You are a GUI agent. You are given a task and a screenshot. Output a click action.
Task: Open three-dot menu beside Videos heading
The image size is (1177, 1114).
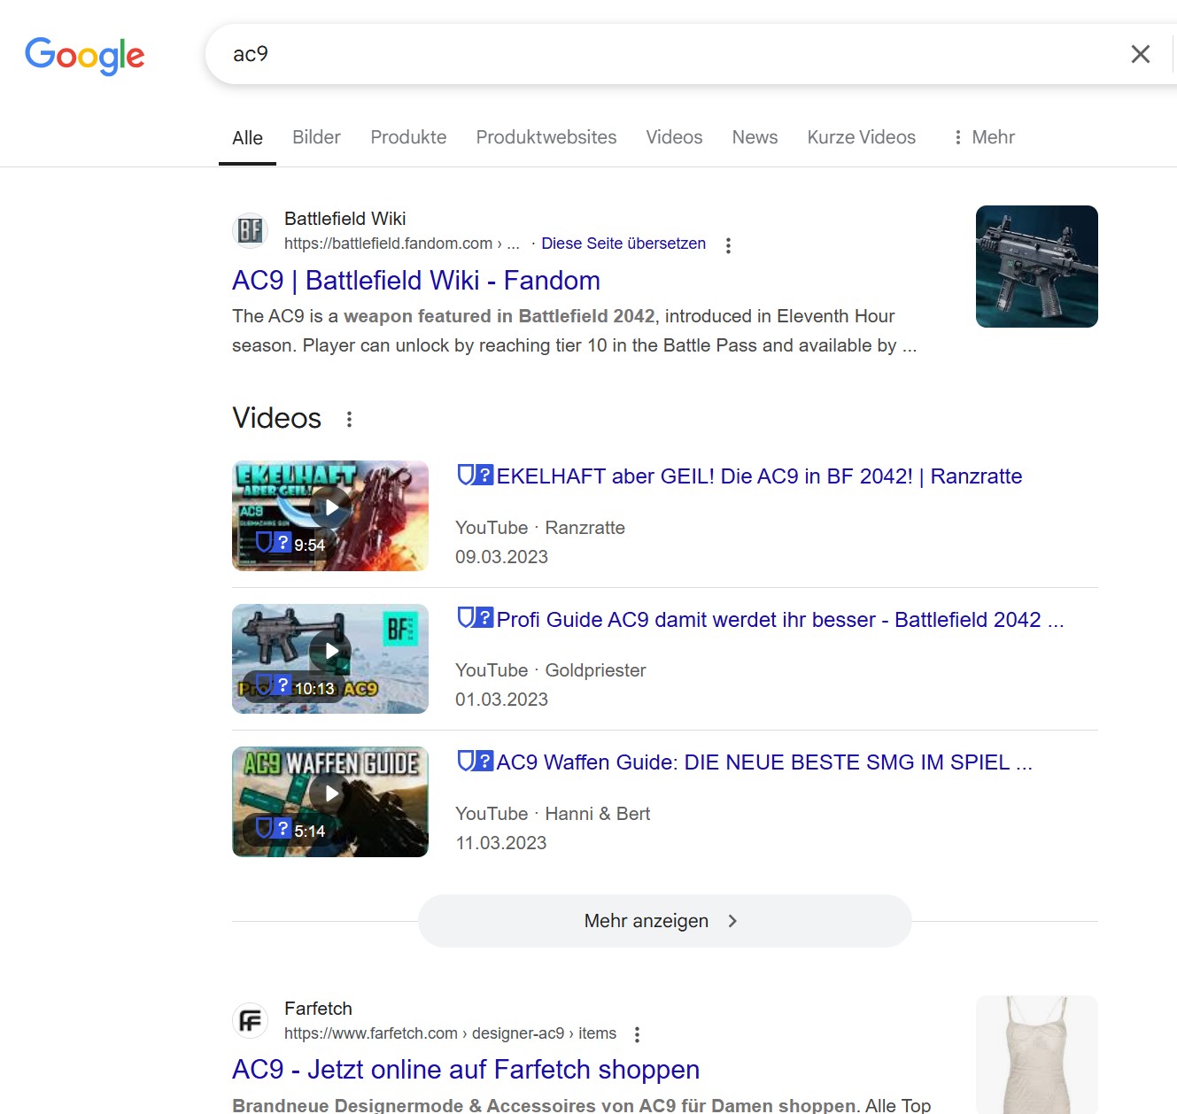pyautogui.click(x=349, y=419)
